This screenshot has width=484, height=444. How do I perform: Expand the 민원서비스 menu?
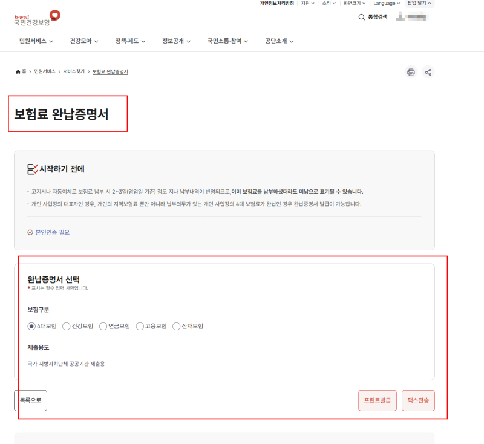(x=36, y=41)
